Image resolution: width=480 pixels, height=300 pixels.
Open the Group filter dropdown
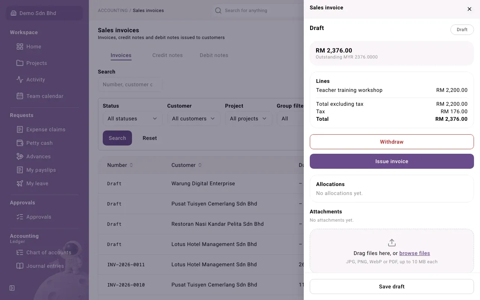[x=290, y=118]
